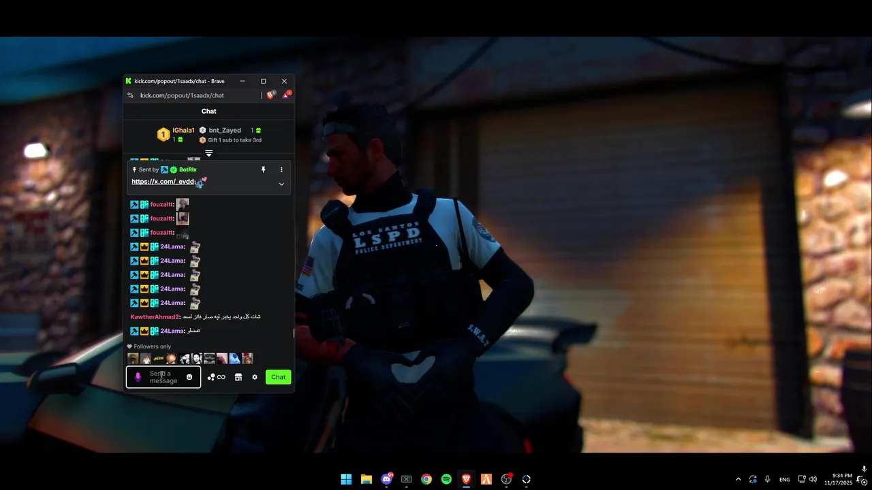The height and width of the screenshot is (490, 872).
Task: Click the Gift 1 sub to take 3rd text
Action: point(234,140)
